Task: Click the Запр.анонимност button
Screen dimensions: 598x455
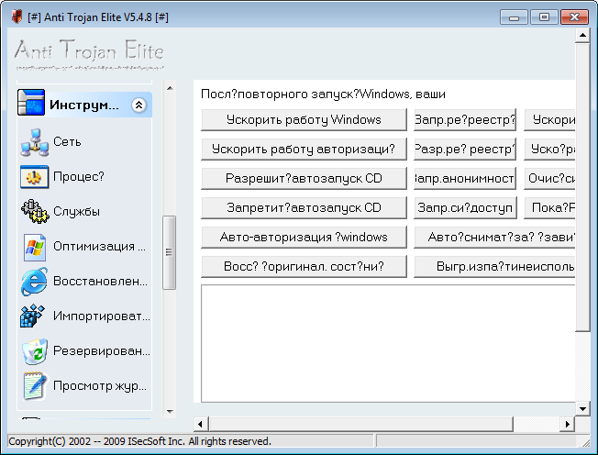Action: click(x=465, y=179)
